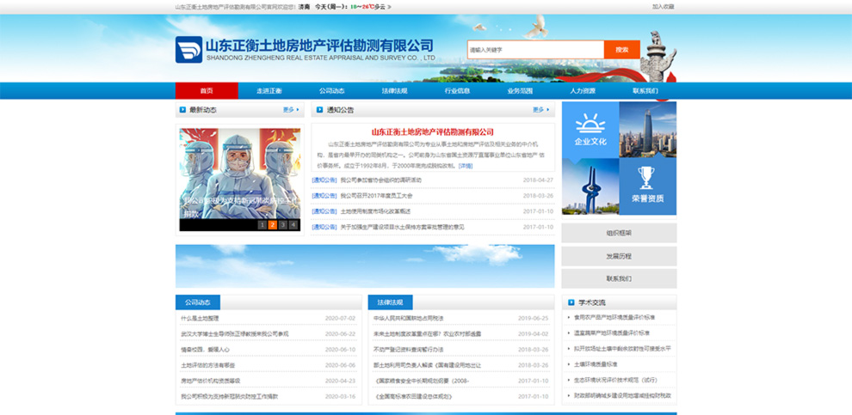Jump to slideshow page 4
852x415 pixels.
pos(293,224)
